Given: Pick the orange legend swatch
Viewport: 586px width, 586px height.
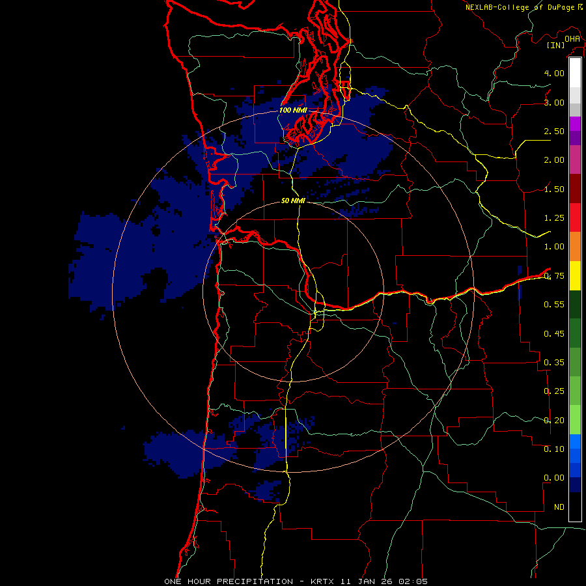Looking at the screenshot, I should [575, 247].
